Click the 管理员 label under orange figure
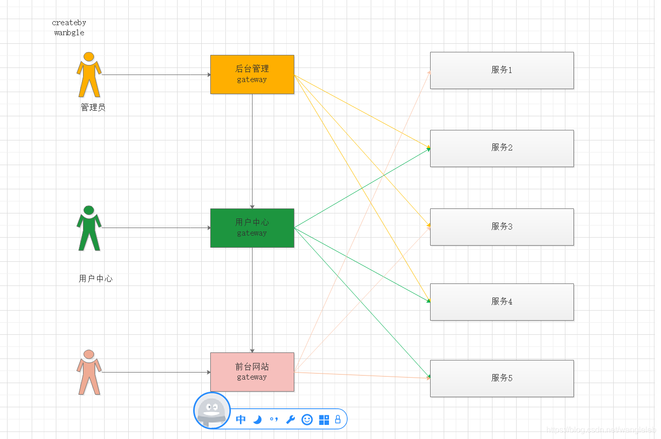 93,107
